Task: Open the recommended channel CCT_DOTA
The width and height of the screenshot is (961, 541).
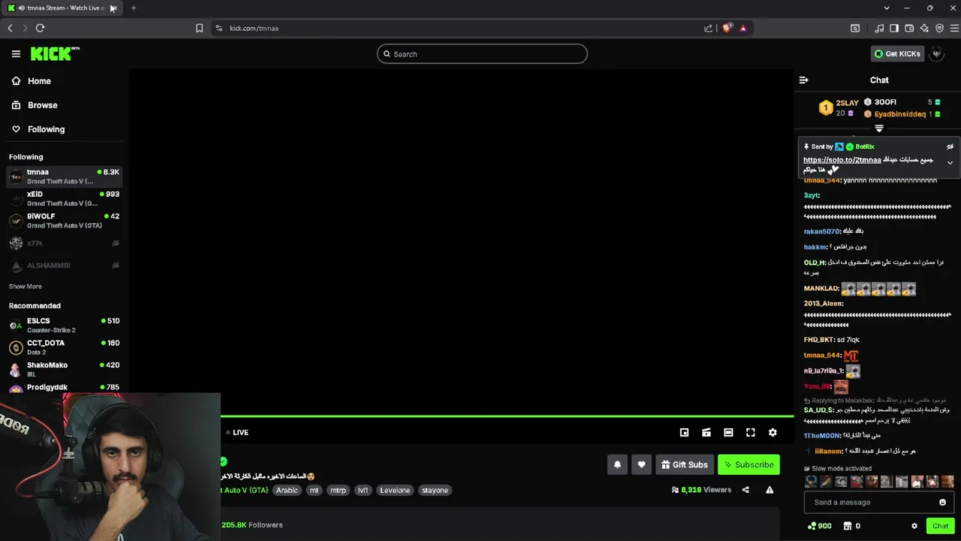Action: (x=64, y=347)
